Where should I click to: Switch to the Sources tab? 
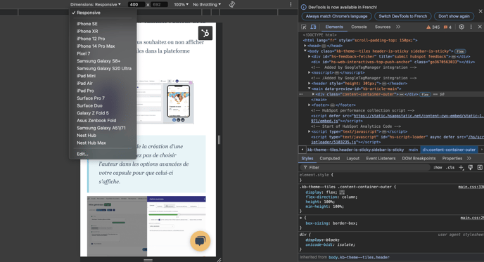tap(383, 27)
